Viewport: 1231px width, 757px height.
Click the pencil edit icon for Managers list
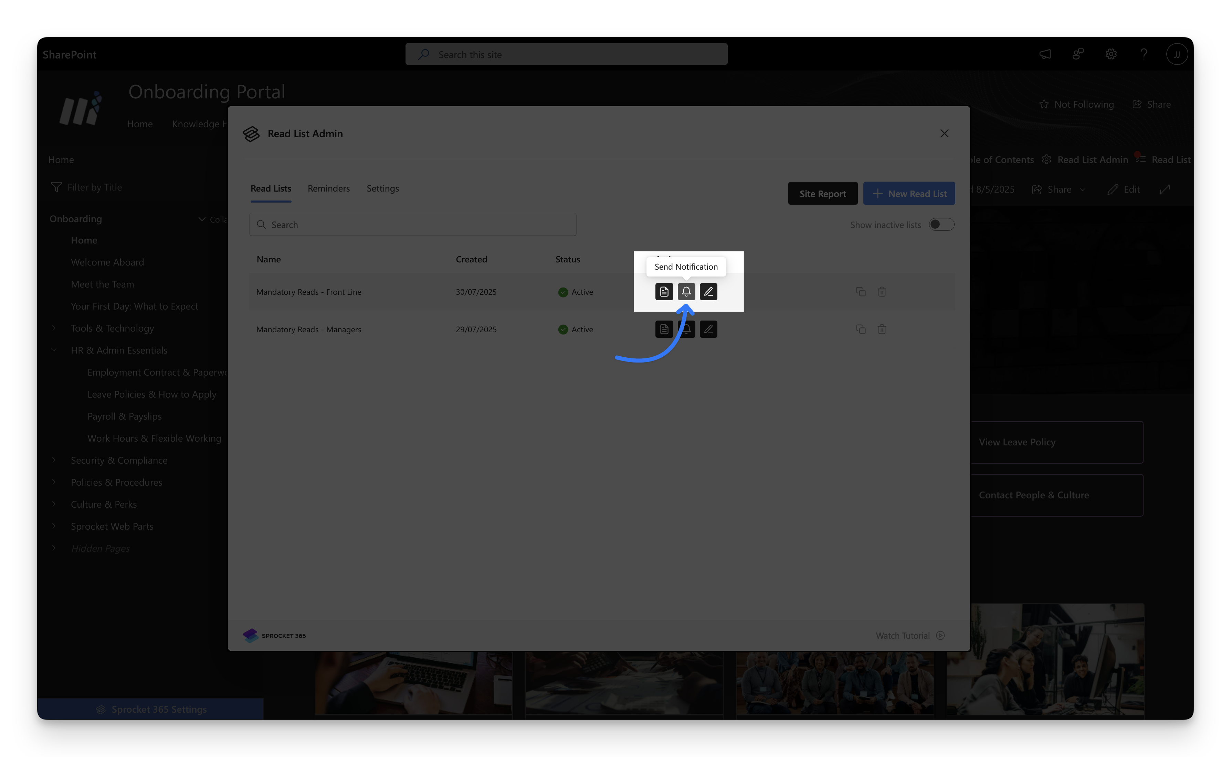click(x=708, y=329)
